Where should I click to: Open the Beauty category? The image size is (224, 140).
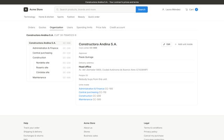81,17
